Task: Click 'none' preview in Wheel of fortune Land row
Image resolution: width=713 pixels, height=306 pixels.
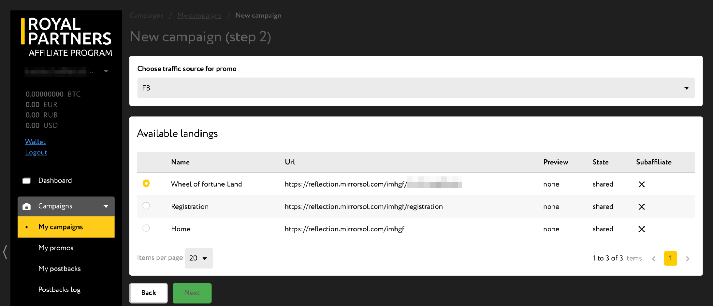Action: [x=551, y=184]
